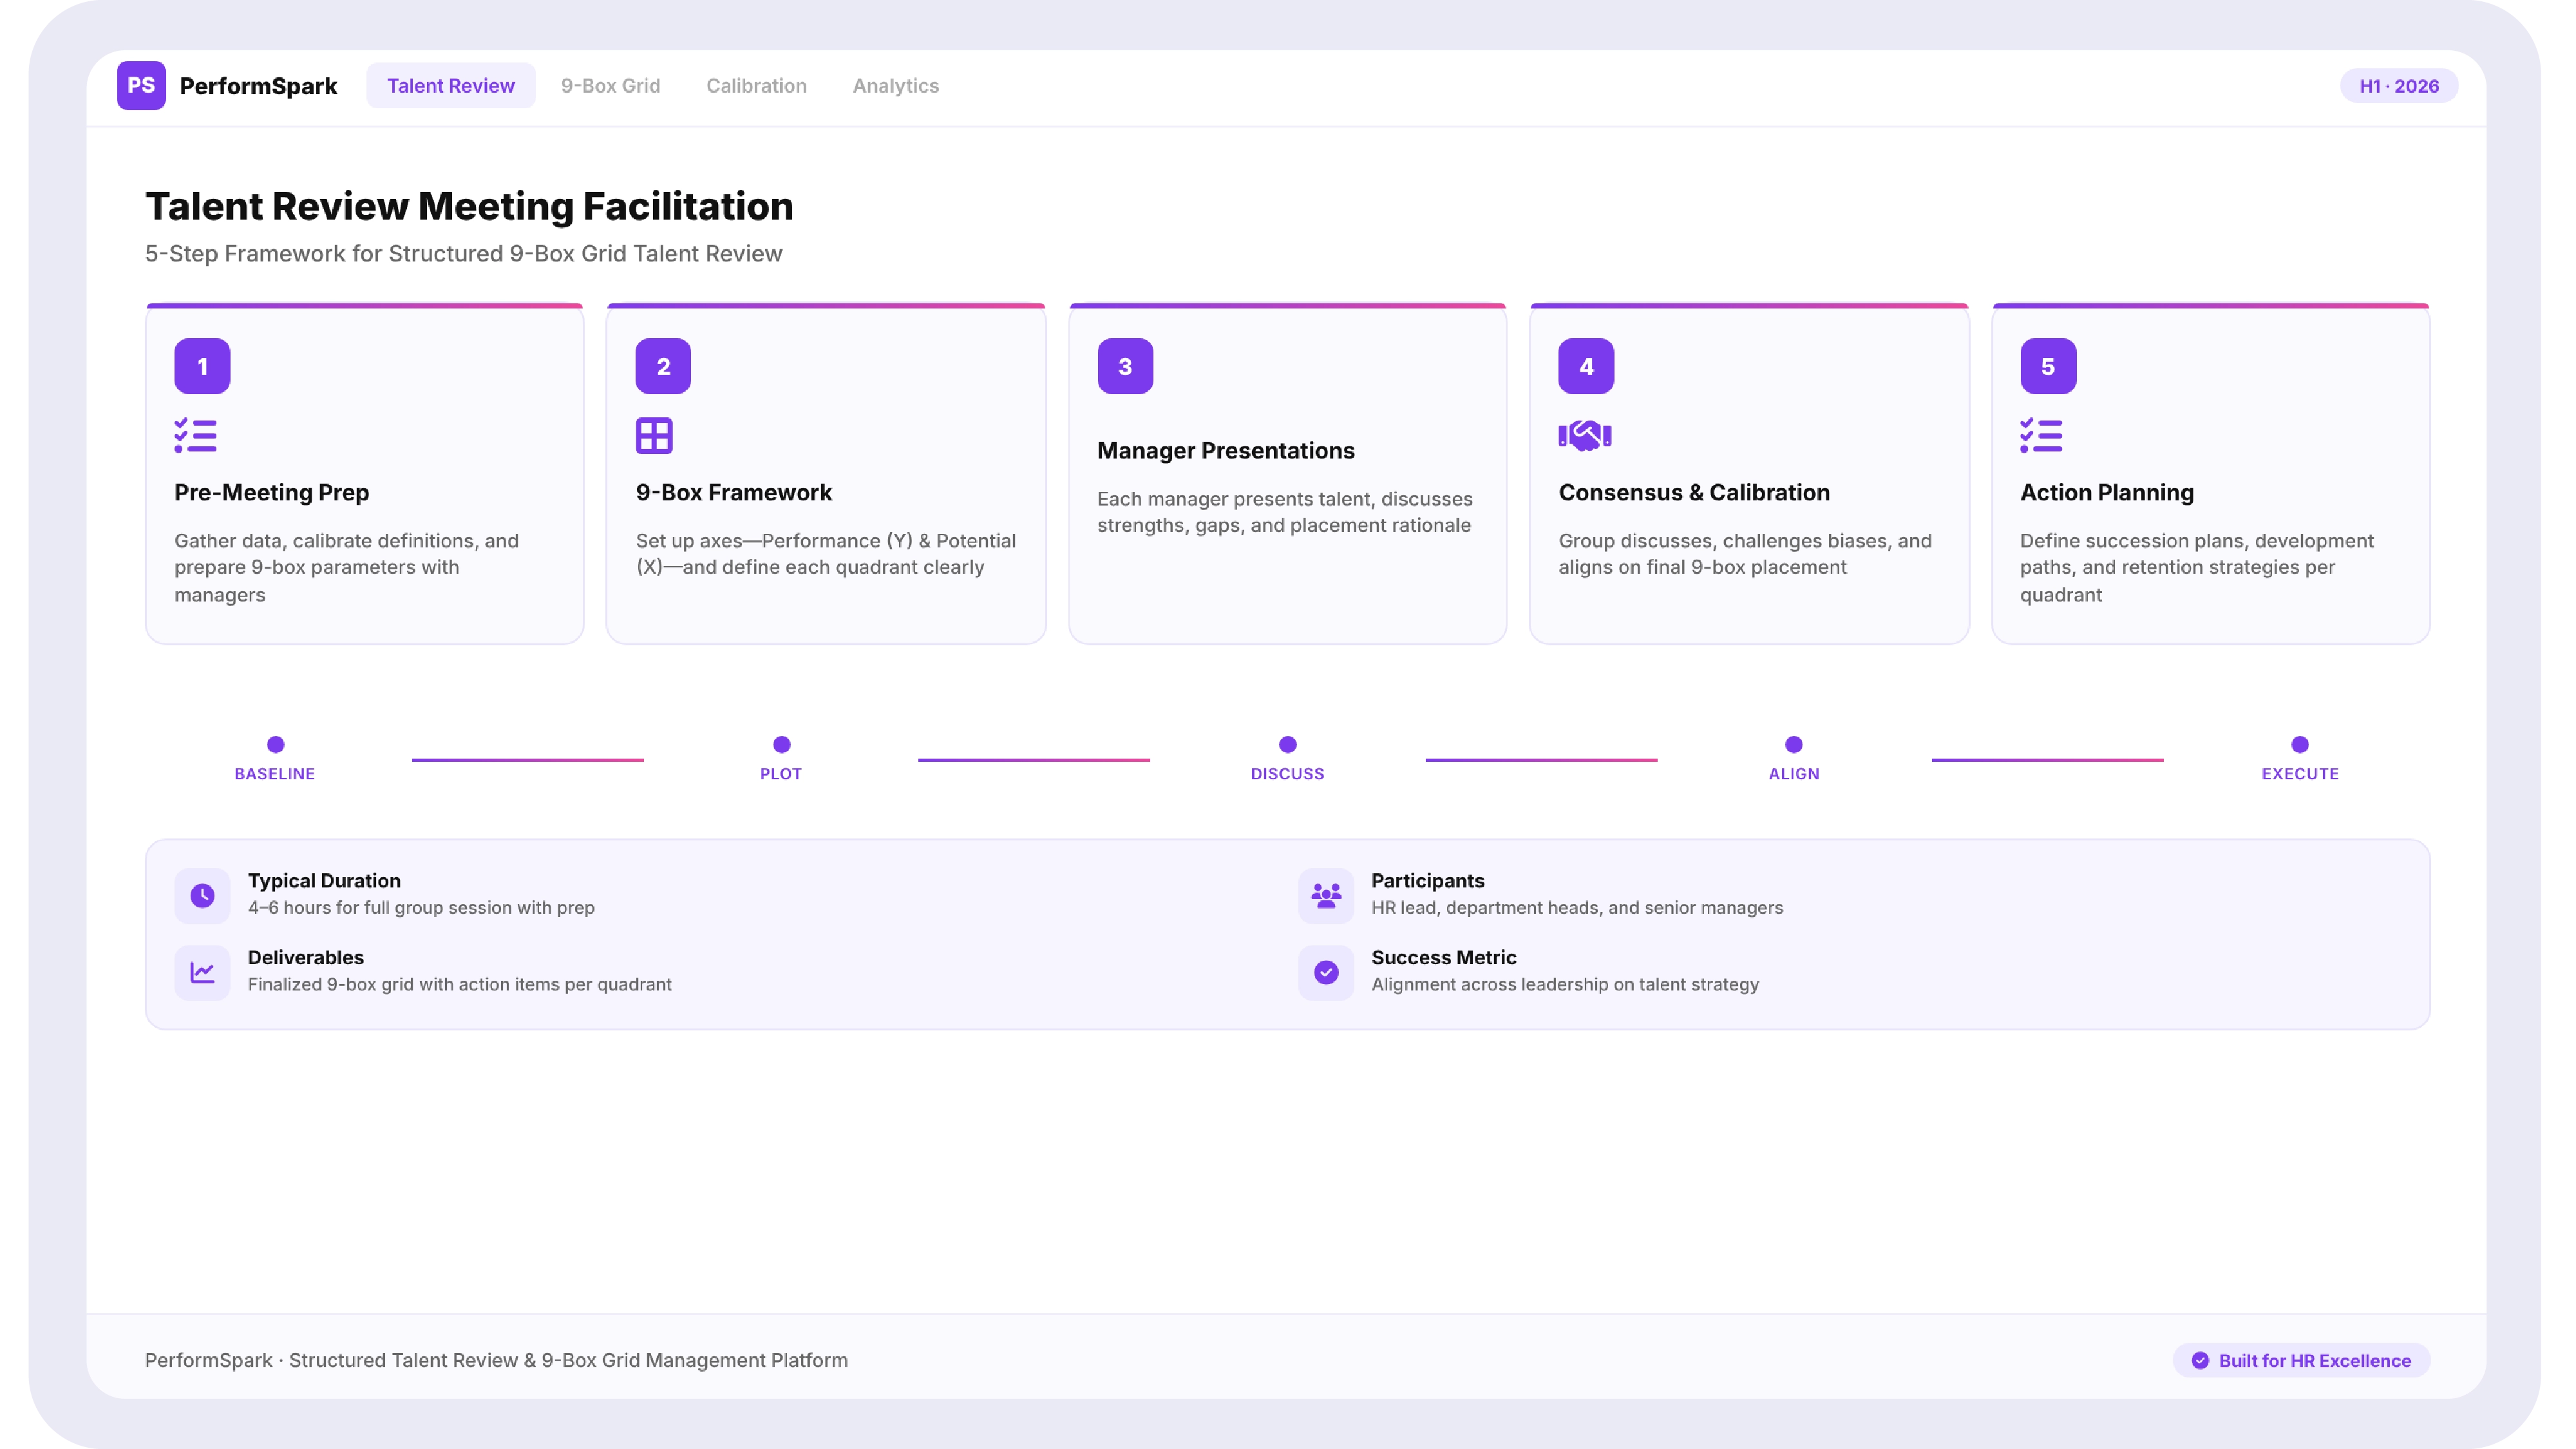Image resolution: width=2576 pixels, height=1449 pixels.
Task: Select the step 2 number badge
Action: (x=663, y=366)
